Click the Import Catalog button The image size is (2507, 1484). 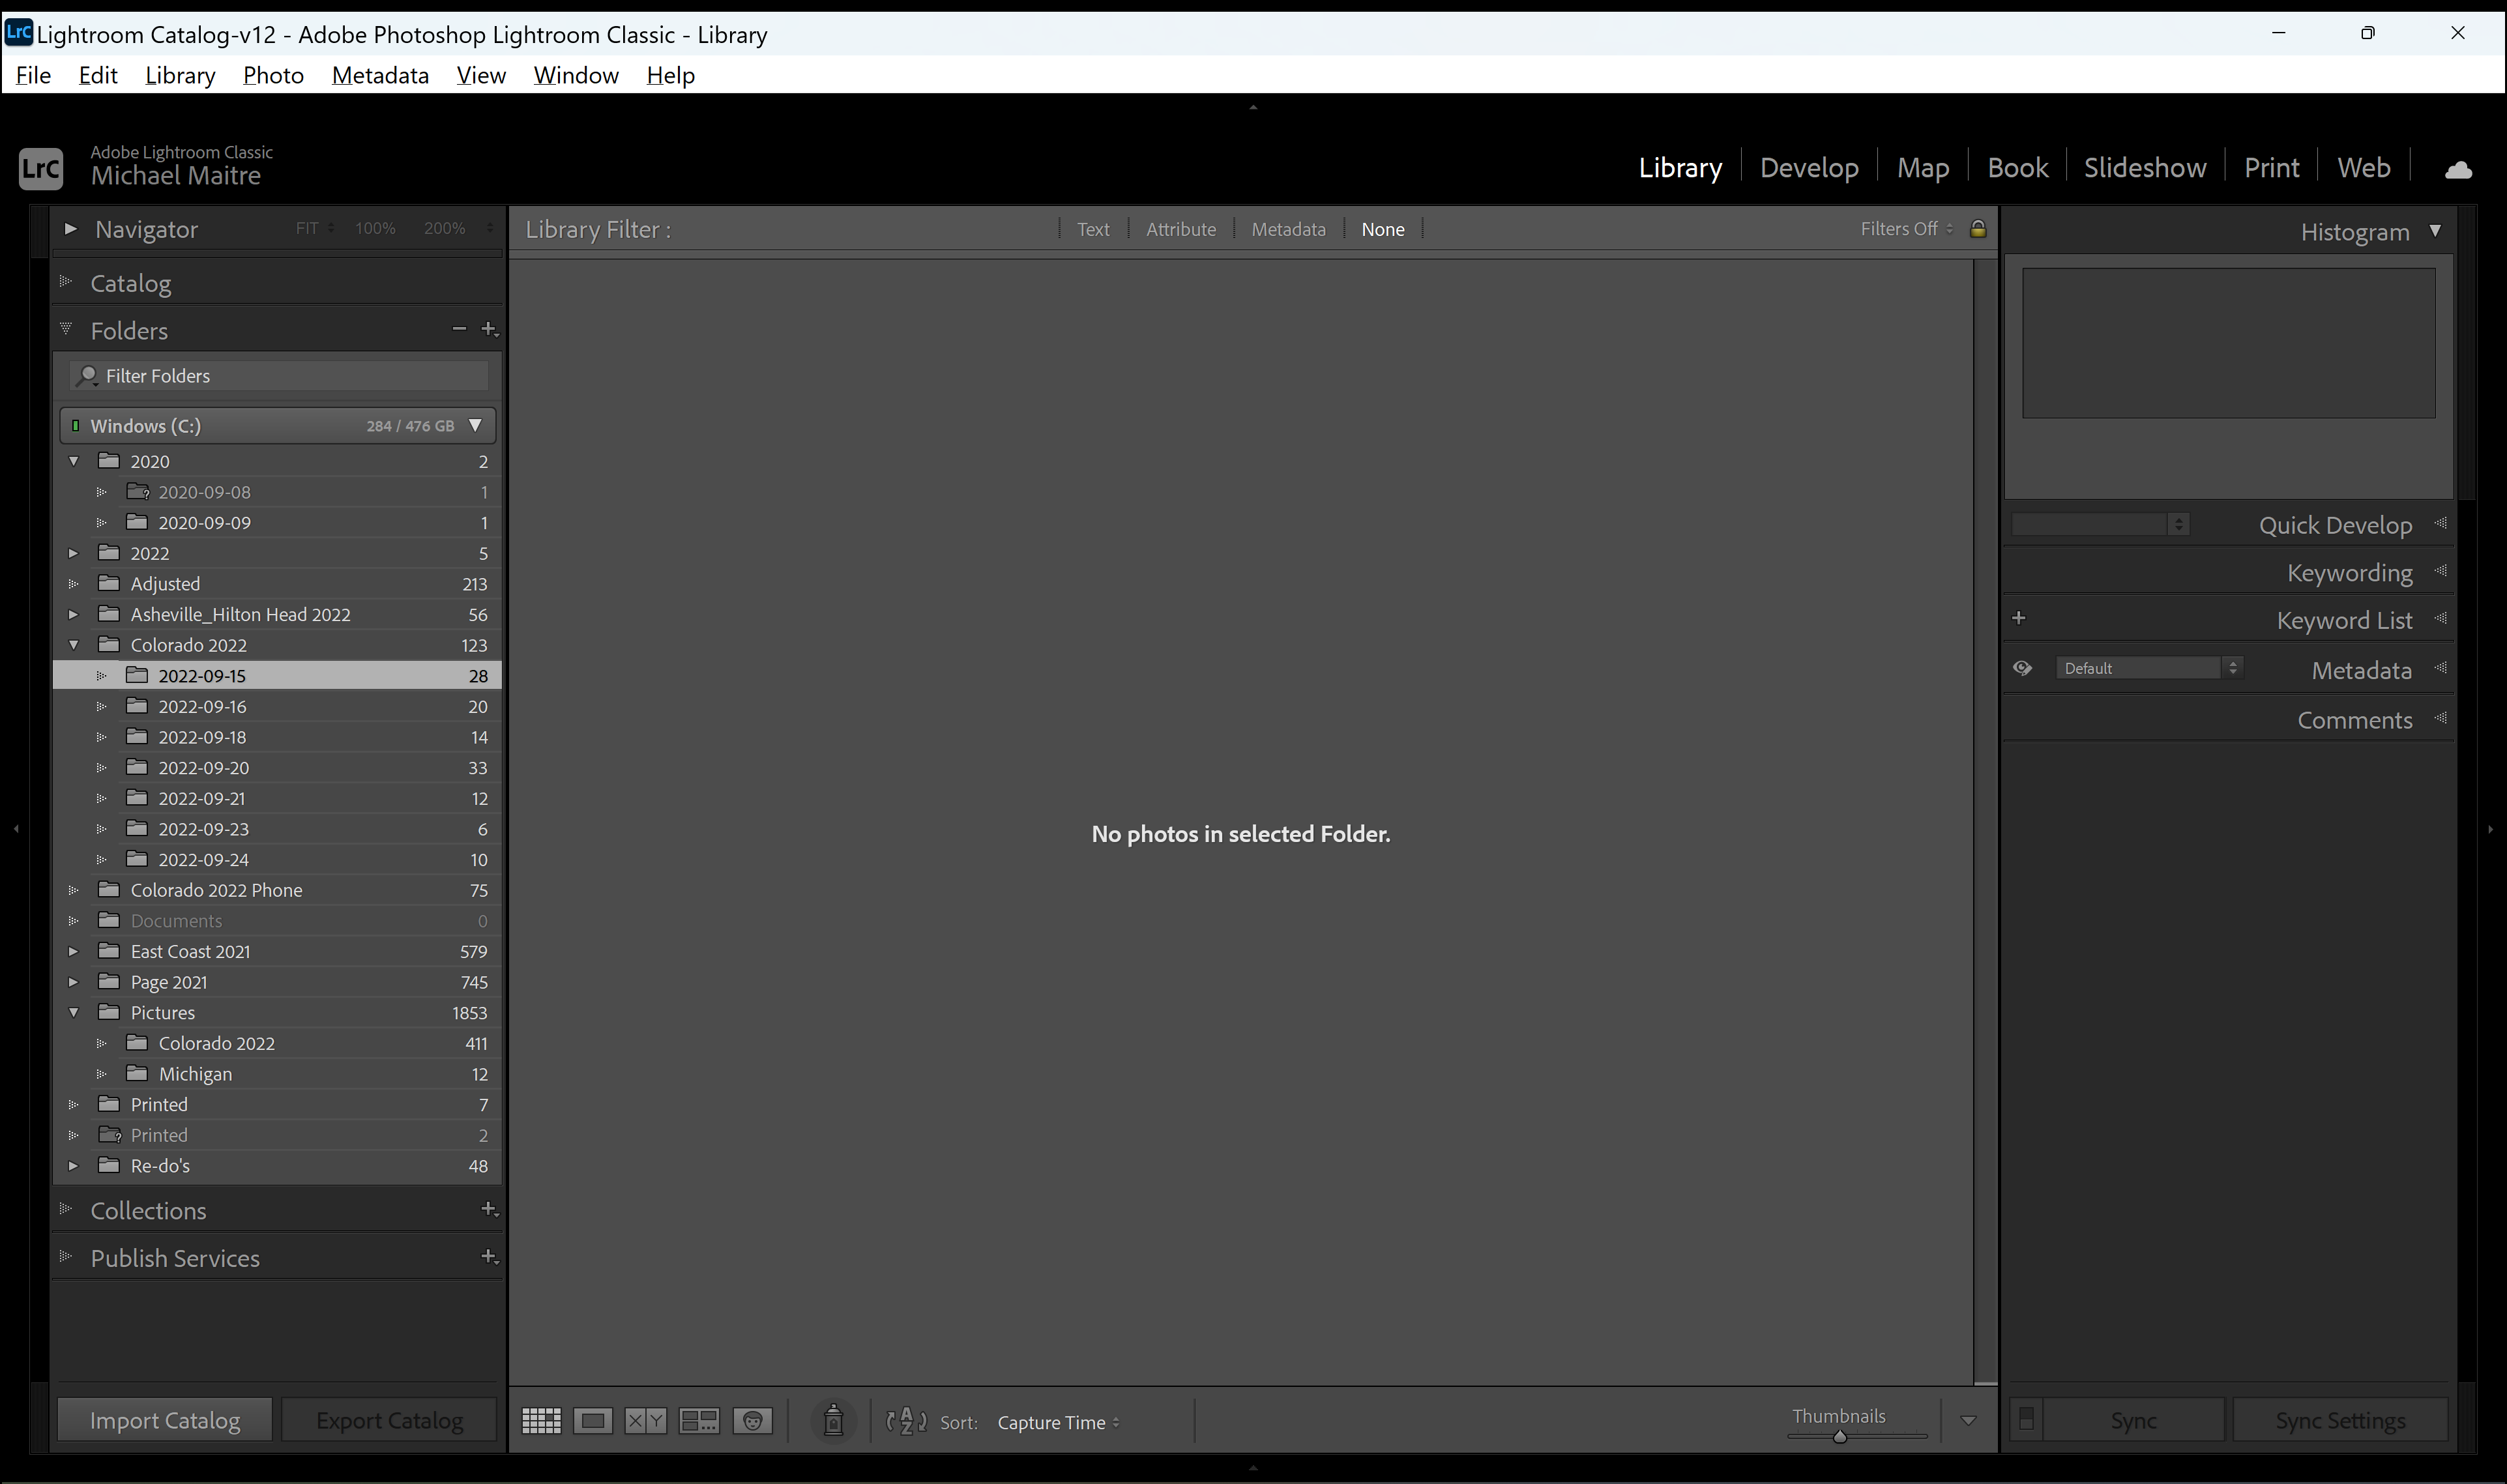(164, 1419)
